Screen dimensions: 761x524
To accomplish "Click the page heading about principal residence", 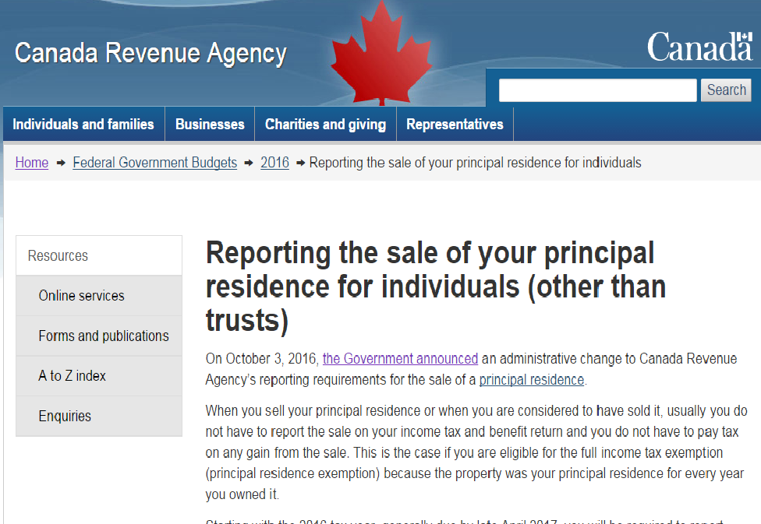I will 436,287.
